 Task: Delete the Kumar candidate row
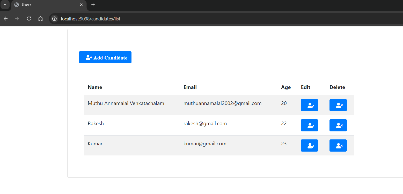point(338,146)
